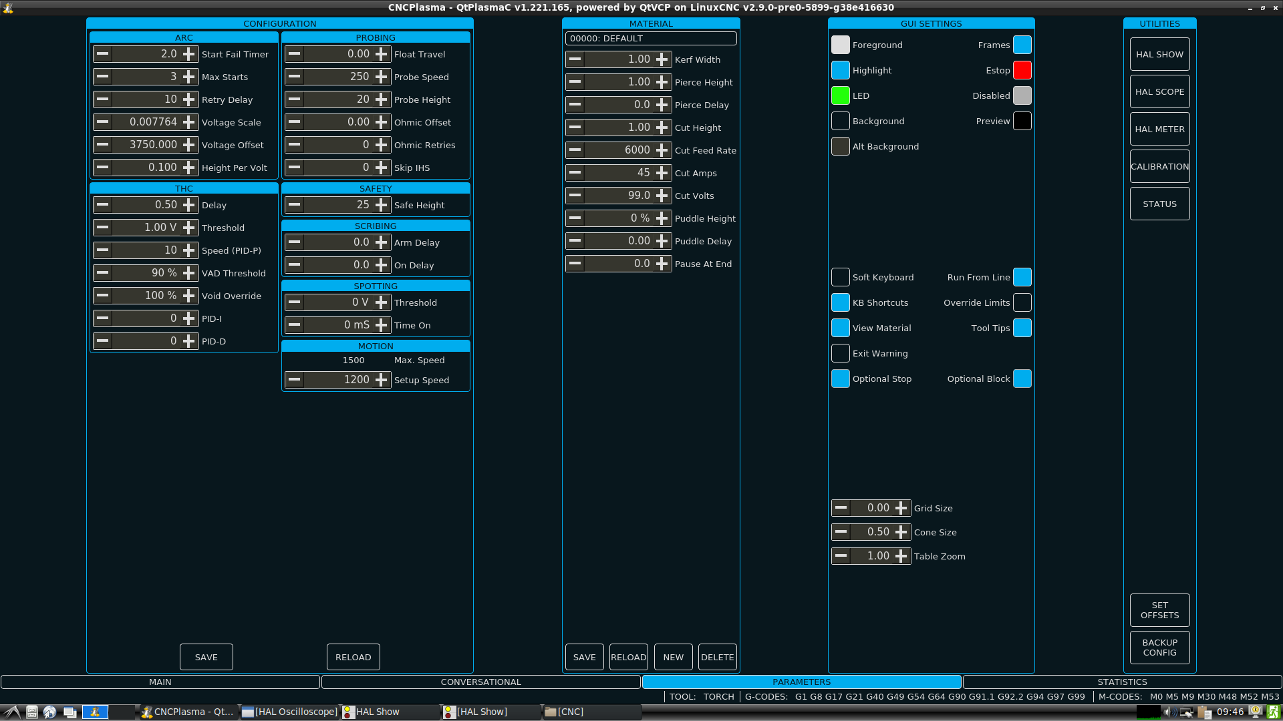Enable Exit Warning checkbox
Screen dimensions: 1283x721
pyautogui.click(x=841, y=353)
